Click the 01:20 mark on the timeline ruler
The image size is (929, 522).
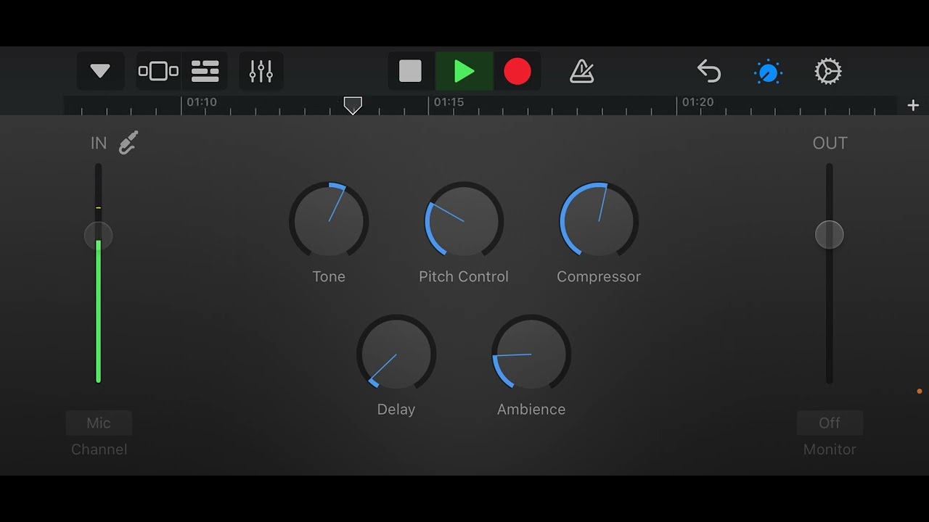[x=697, y=102]
